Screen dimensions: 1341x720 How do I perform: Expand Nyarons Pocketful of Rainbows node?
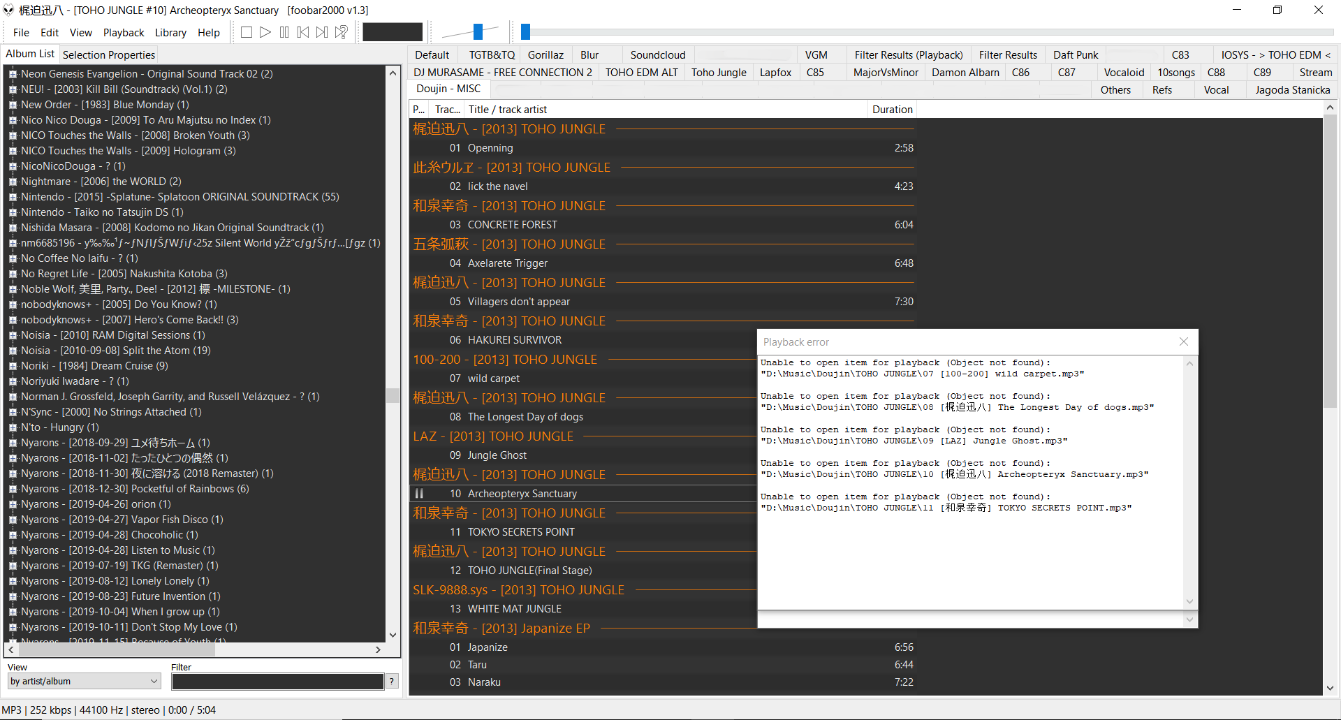(x=13, y=489)
